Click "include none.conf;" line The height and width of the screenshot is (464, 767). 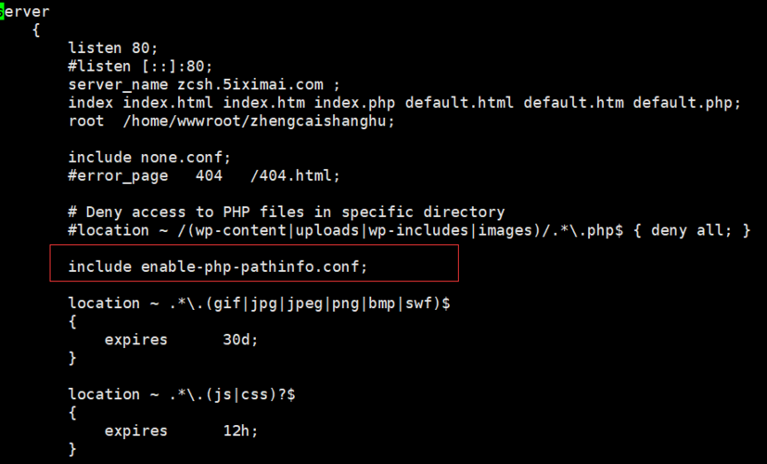(x=149, y=157)
